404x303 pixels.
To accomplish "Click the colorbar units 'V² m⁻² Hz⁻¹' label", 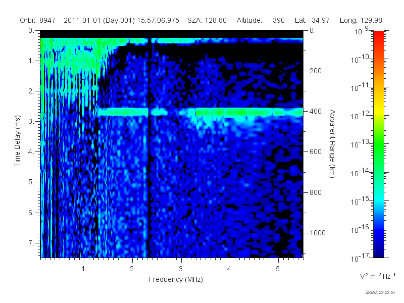I will click(x=377, y=276).
